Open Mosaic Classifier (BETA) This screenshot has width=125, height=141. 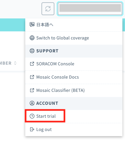(x=74, y=91)
